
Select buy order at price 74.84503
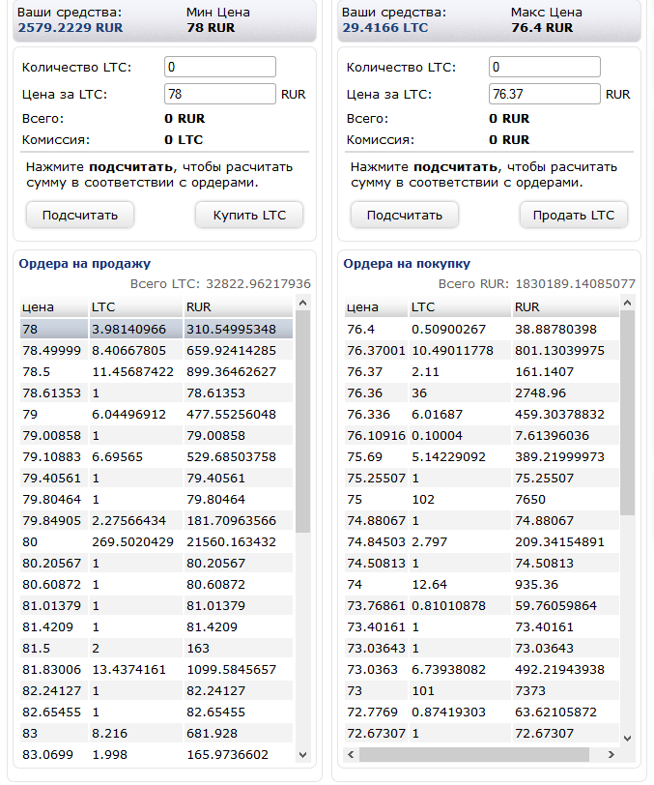coord(481,541)
